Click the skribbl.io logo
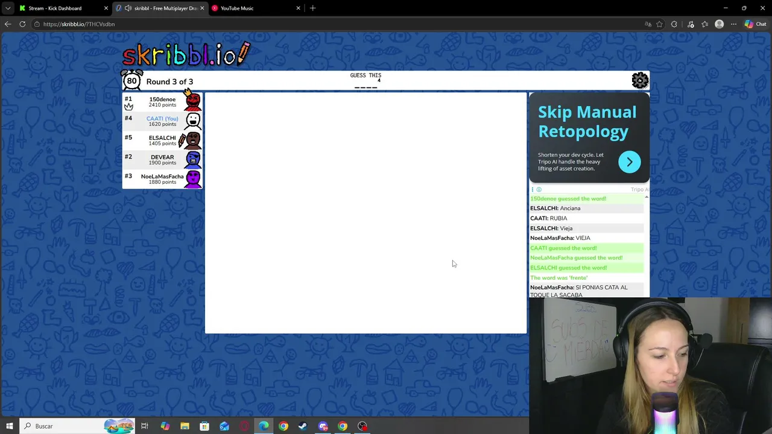This screenshot has height=434, width=772. [x=186, y=54]
